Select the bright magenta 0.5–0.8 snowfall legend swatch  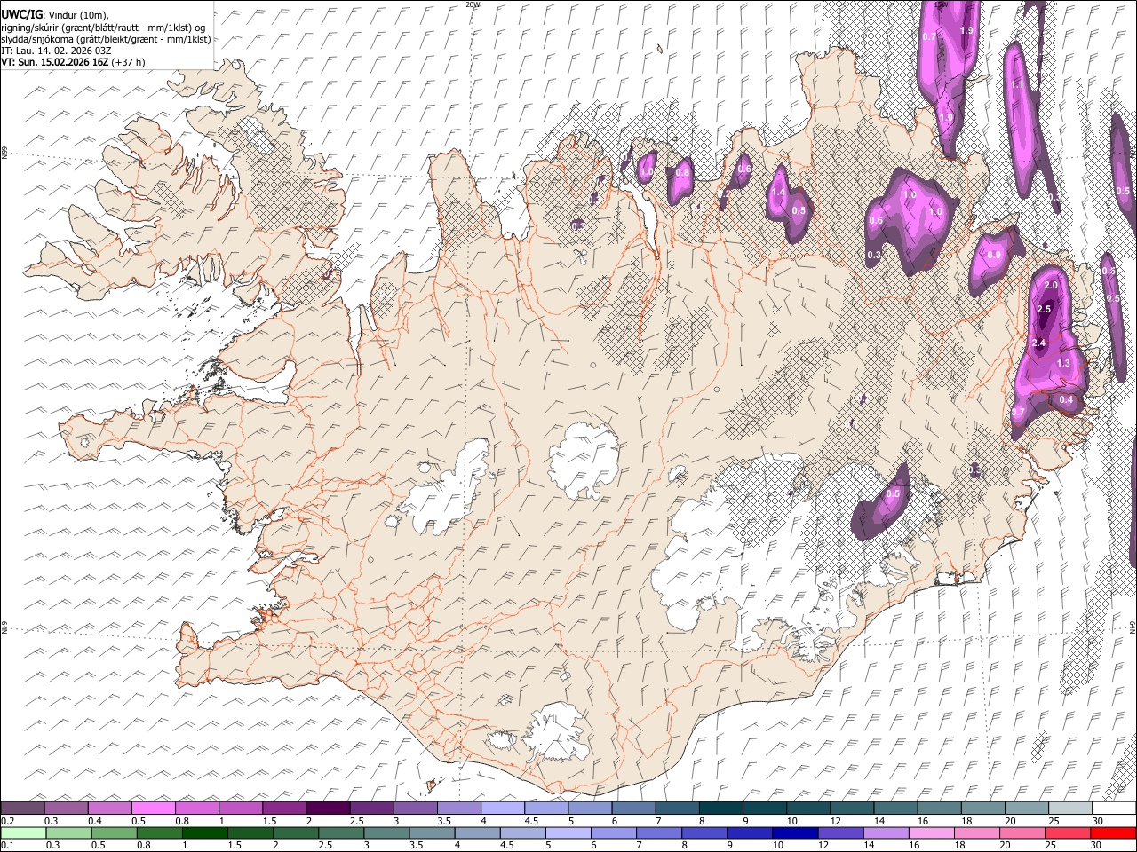153,808
